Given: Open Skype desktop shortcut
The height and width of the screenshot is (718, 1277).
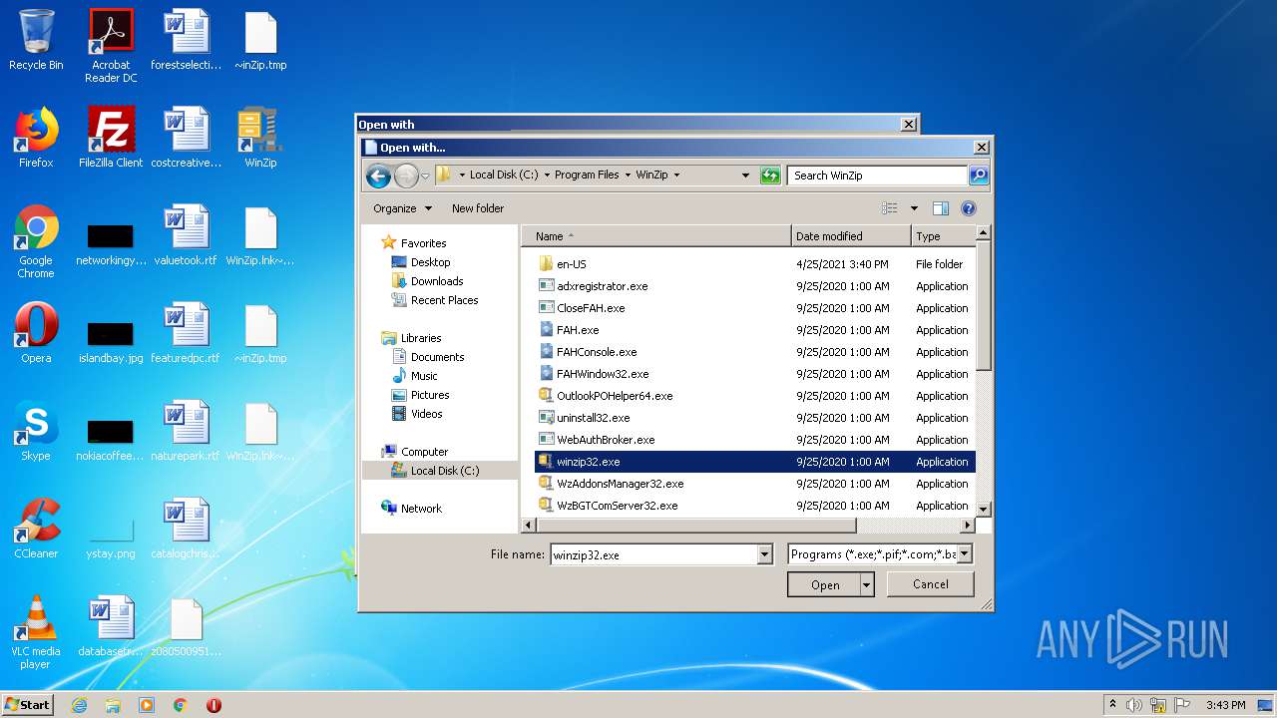Looking at the screenshot, I should tap(36, 431).
